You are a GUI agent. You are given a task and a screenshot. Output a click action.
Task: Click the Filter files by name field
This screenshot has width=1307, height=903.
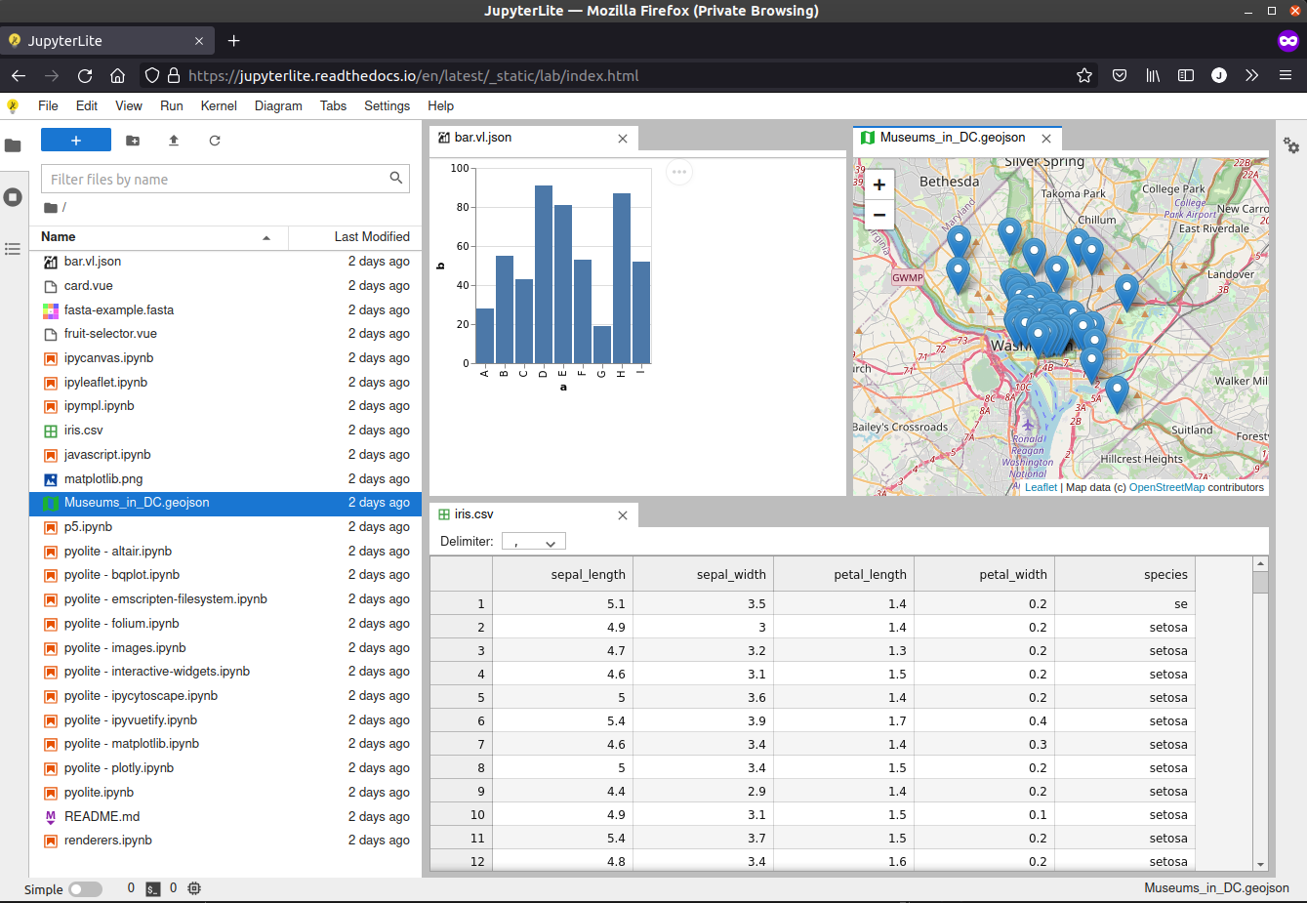pyautogui.click(x=217, y=179)
